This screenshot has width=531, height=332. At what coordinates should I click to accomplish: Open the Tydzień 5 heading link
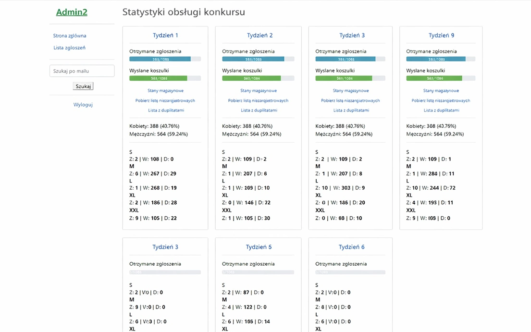tap(259, 247)
